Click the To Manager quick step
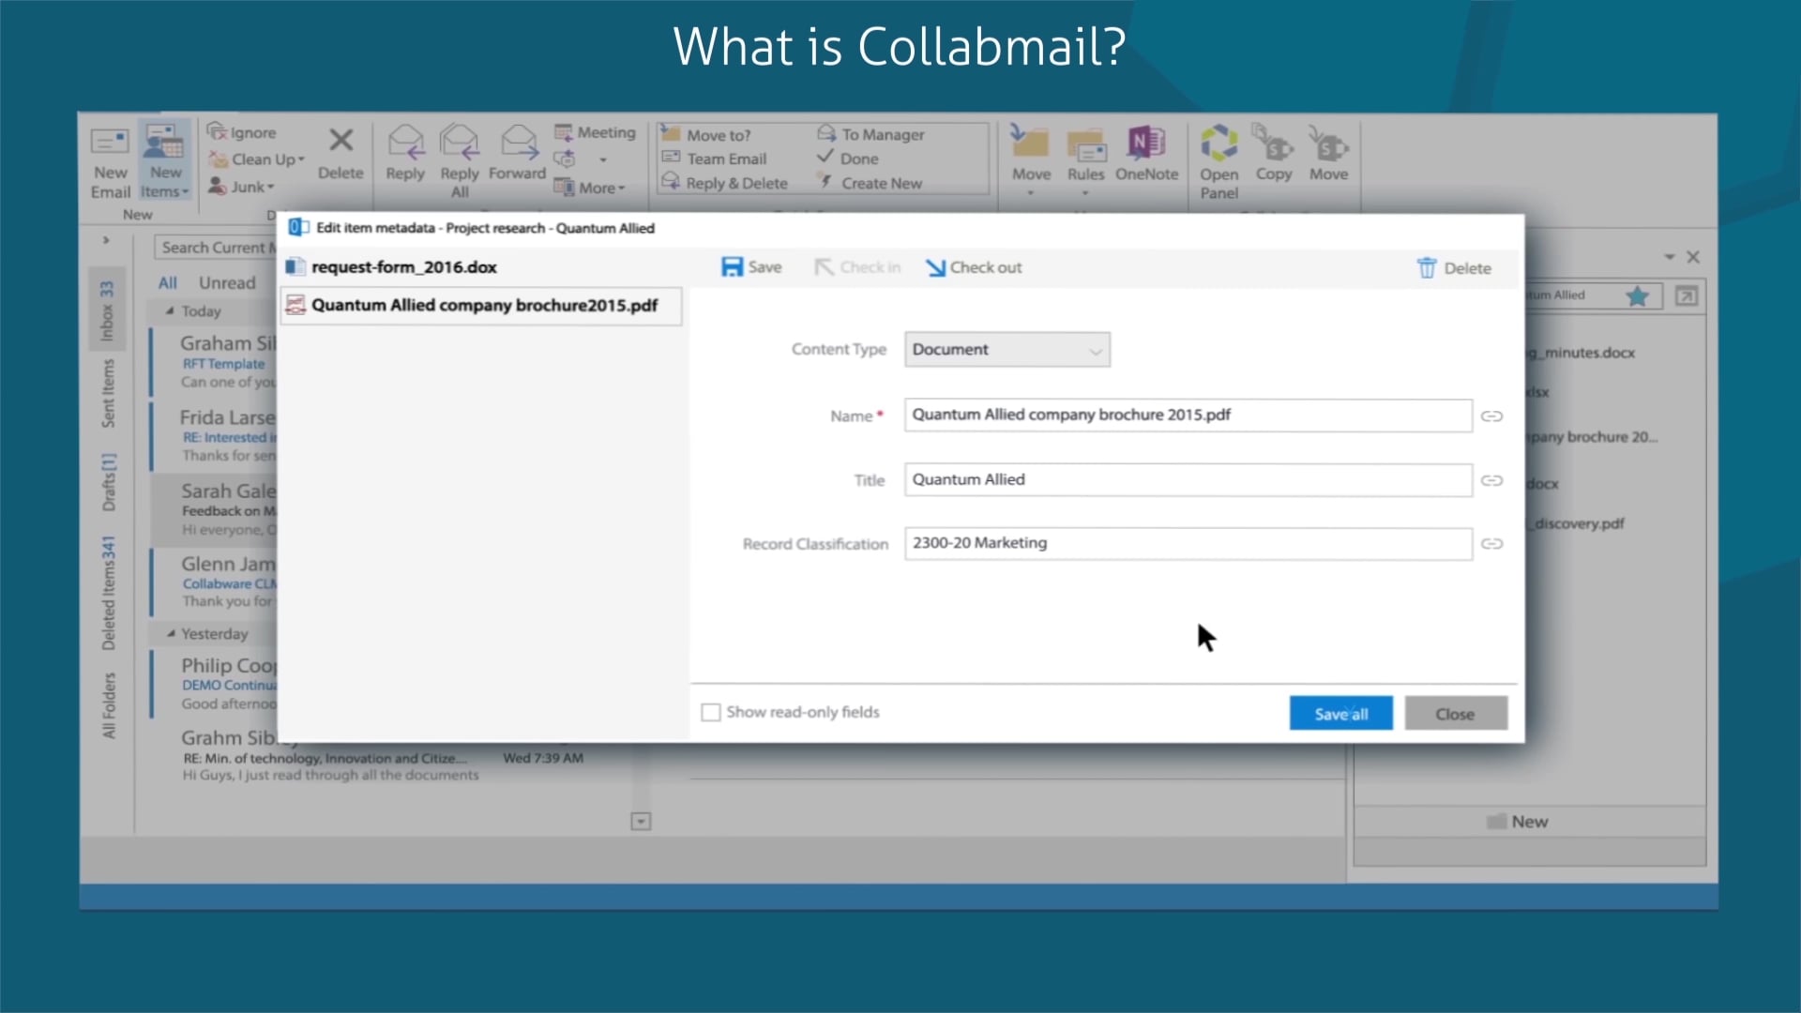 (x=871, y=134)
